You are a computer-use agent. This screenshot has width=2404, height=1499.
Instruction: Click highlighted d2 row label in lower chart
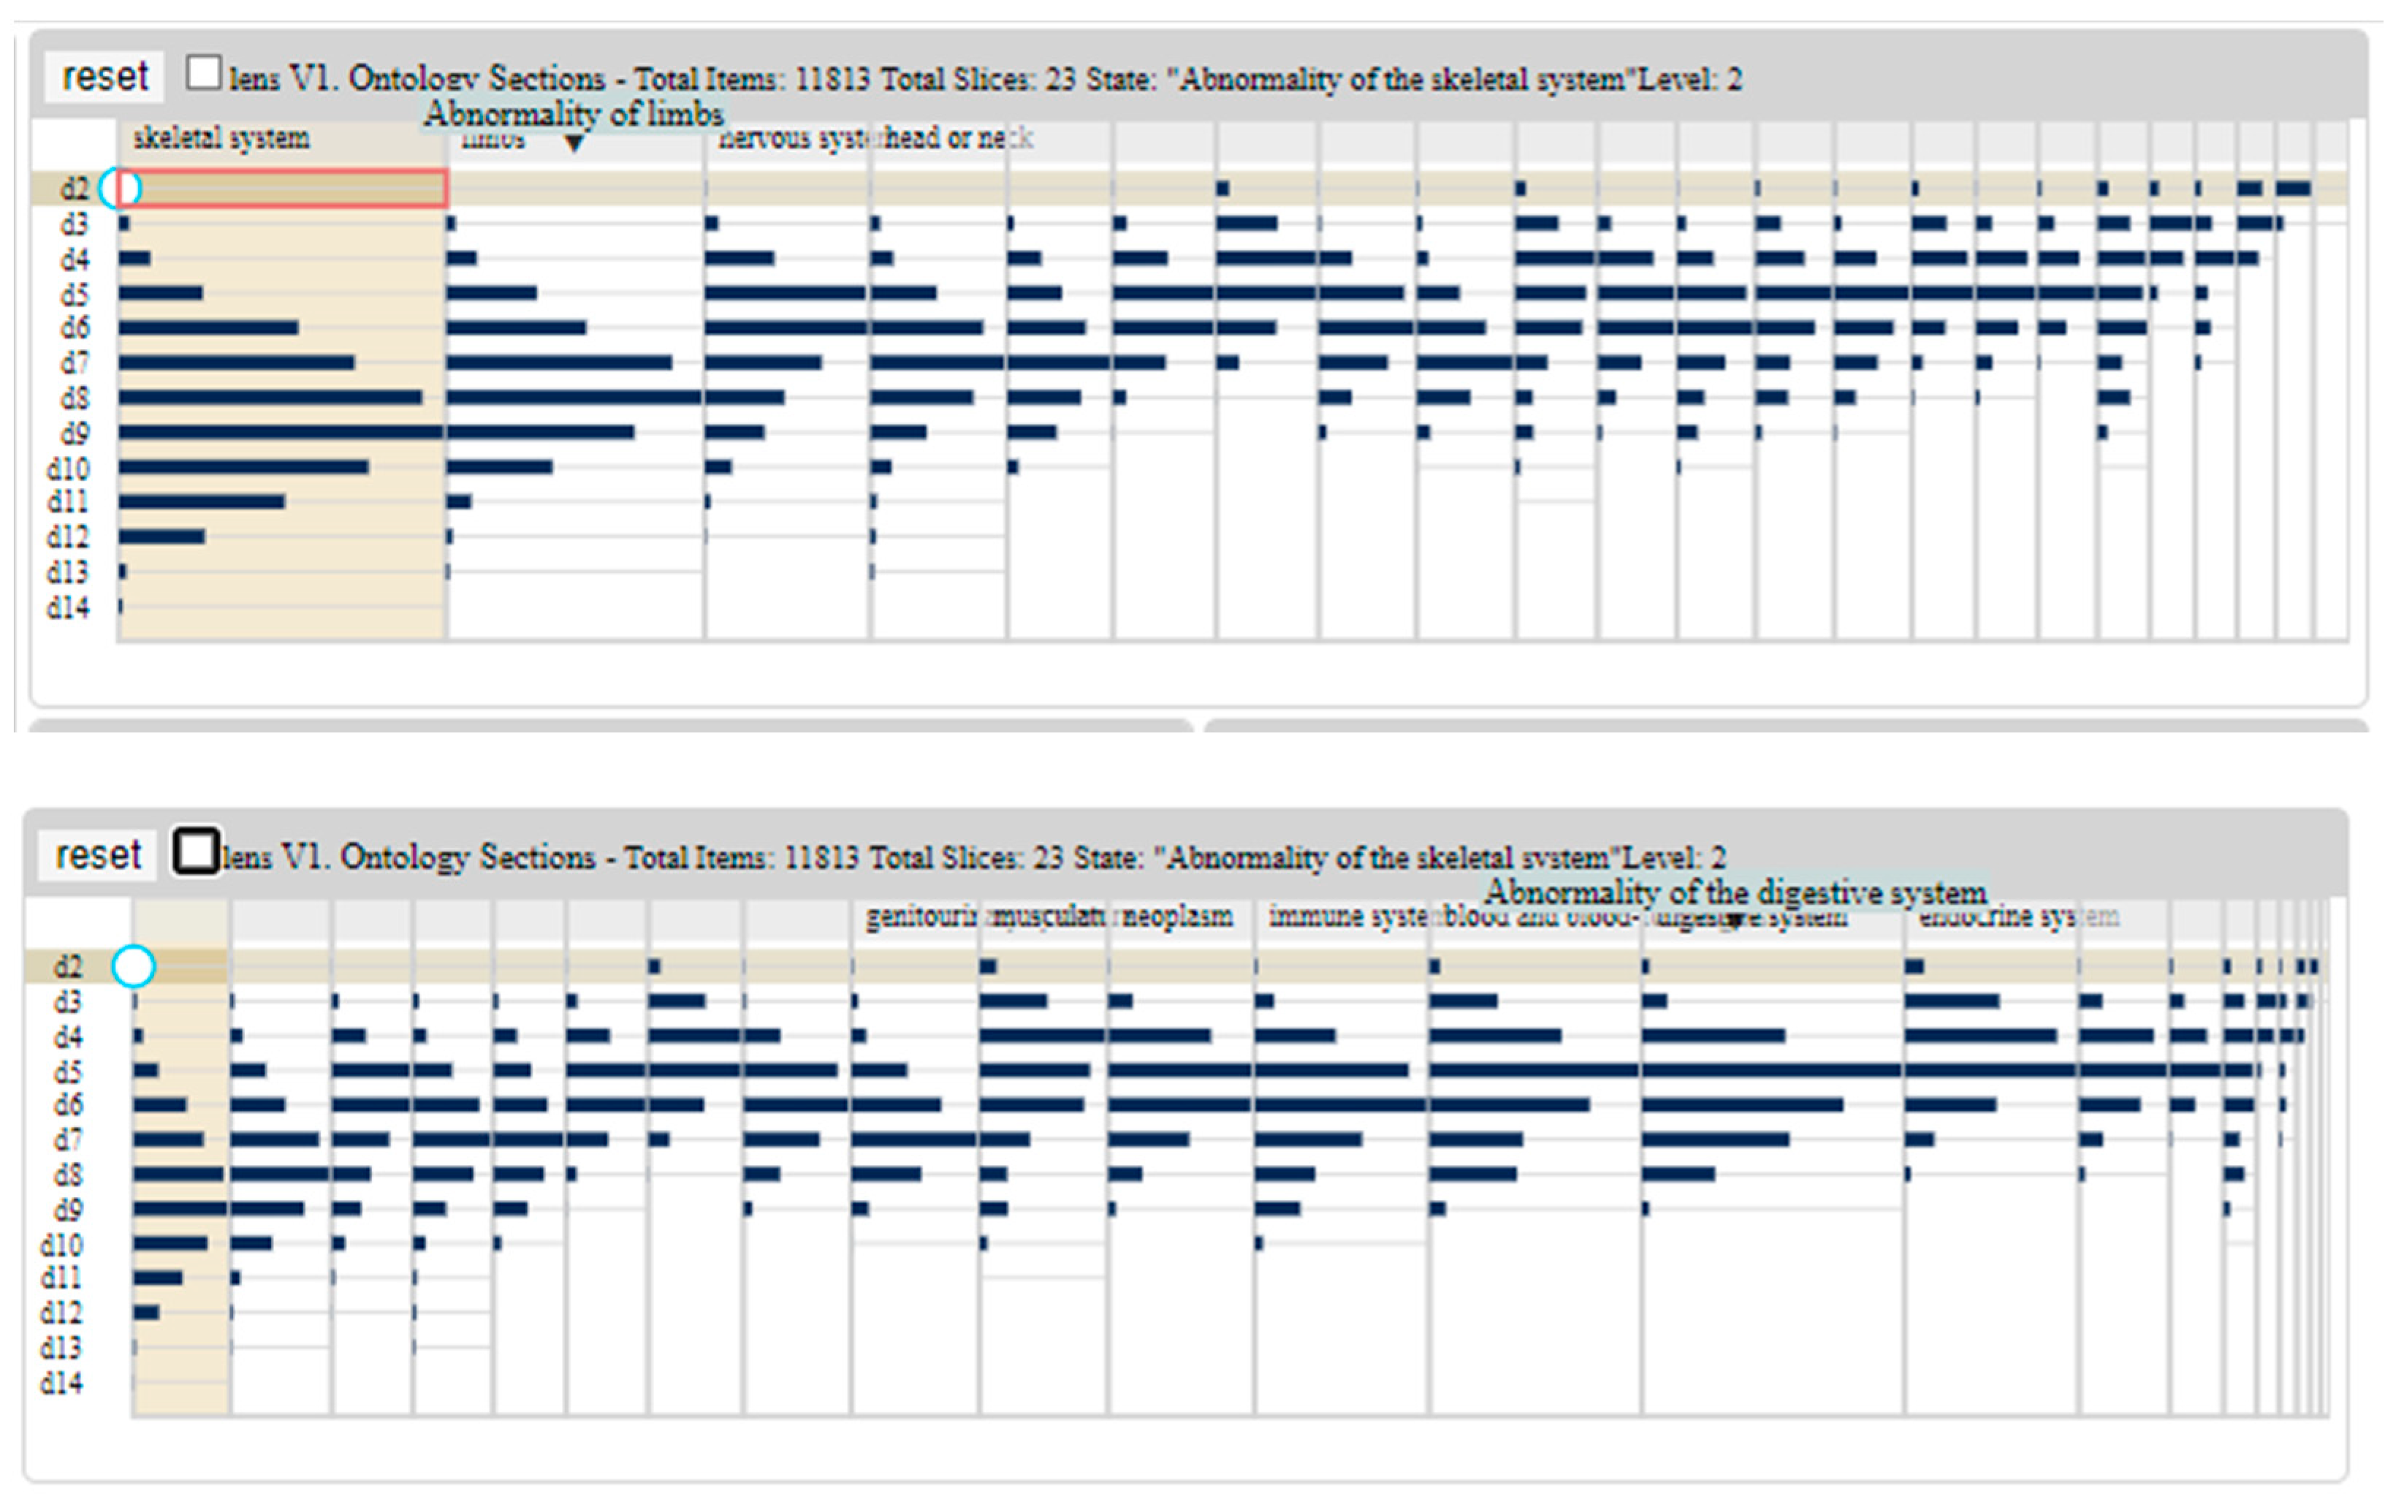coord(67,967)
